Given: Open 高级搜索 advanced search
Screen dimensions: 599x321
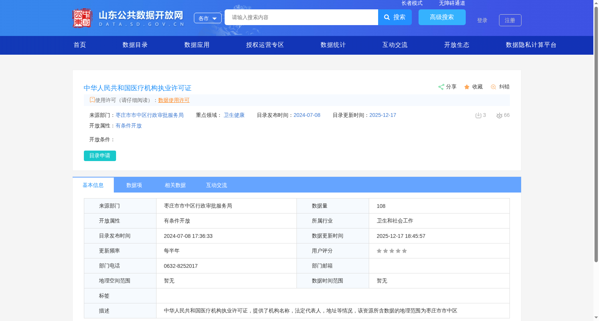Looking at the screenshot, I should point(442,17).
